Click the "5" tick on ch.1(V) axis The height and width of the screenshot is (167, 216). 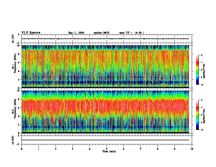pos(19,35)
